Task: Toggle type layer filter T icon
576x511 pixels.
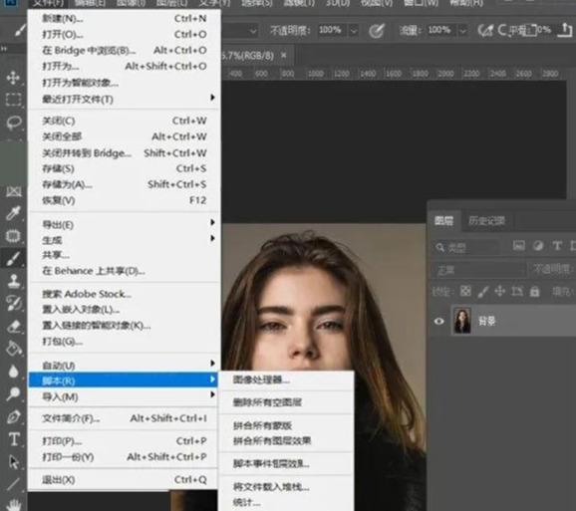Action: click(557, 246)
